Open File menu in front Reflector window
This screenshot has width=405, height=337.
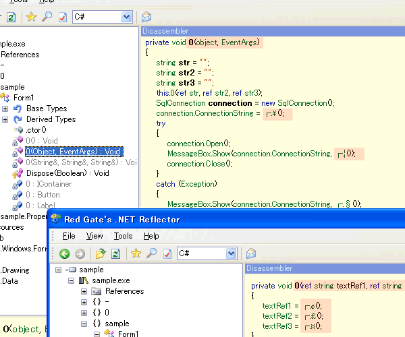pyautogui.click(x=69, y=236)
